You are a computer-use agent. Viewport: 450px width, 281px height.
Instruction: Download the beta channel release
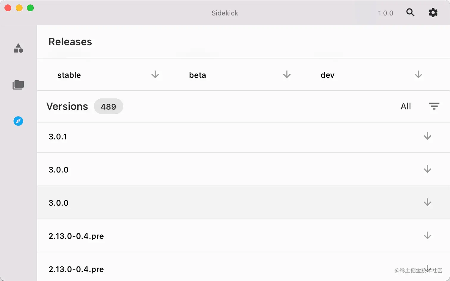[287, 75]
